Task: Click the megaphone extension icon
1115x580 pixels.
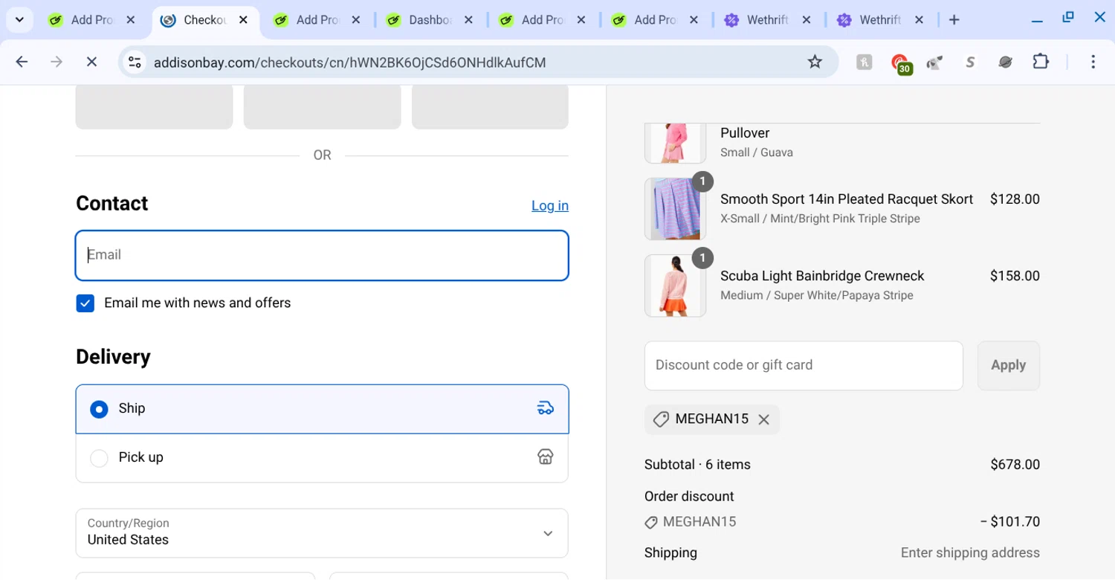Action: 934,62
